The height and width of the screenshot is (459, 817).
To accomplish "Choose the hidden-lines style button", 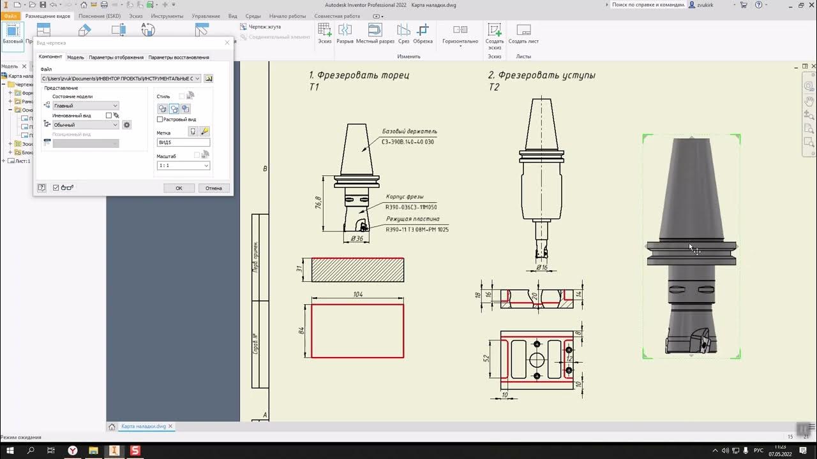I will 163,109.
